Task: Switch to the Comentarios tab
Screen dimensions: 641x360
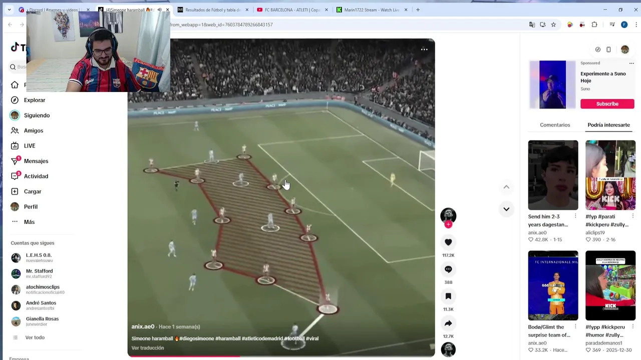Action: coord(555,125)
